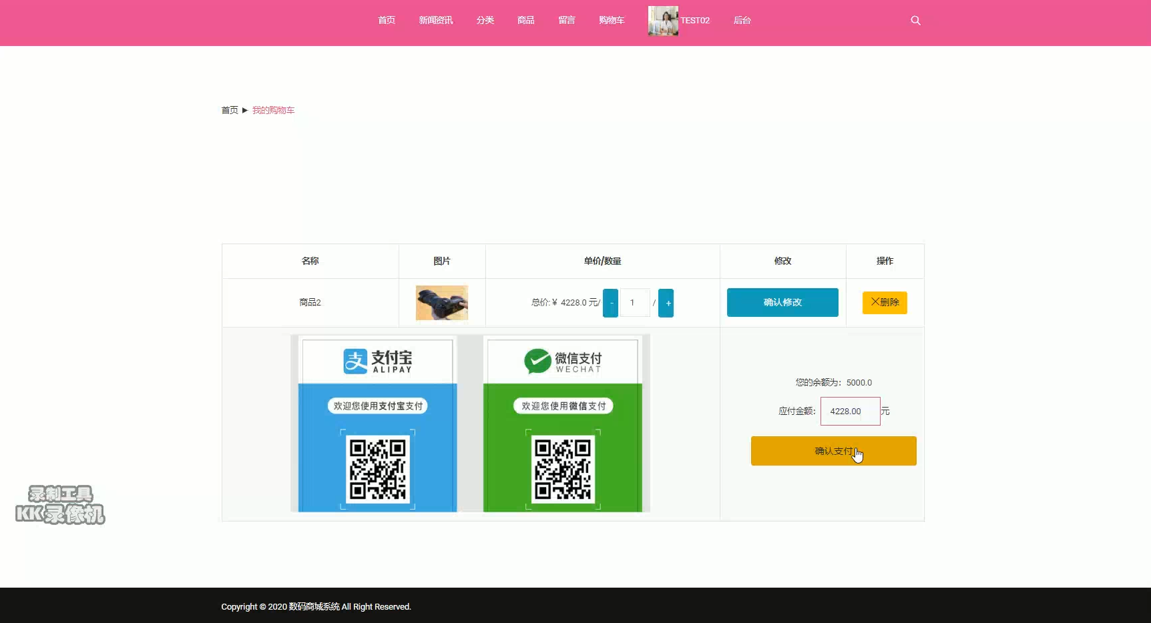Select the WeChat Pay QR code panel
Screen dimensions: 1151x623
563,424
